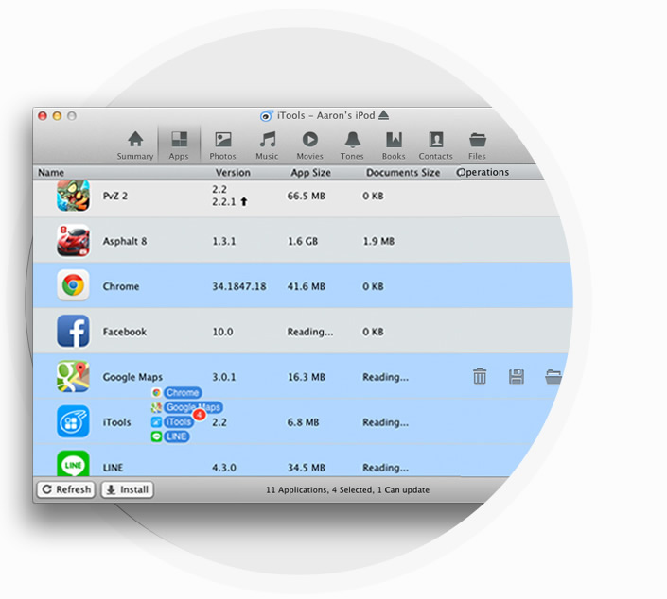Select the Asphalt 8 app icon

point(73,241)
